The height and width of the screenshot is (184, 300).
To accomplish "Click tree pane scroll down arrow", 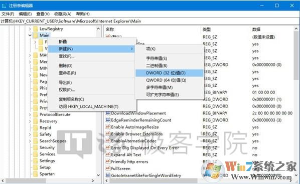I will click(98, 175).
